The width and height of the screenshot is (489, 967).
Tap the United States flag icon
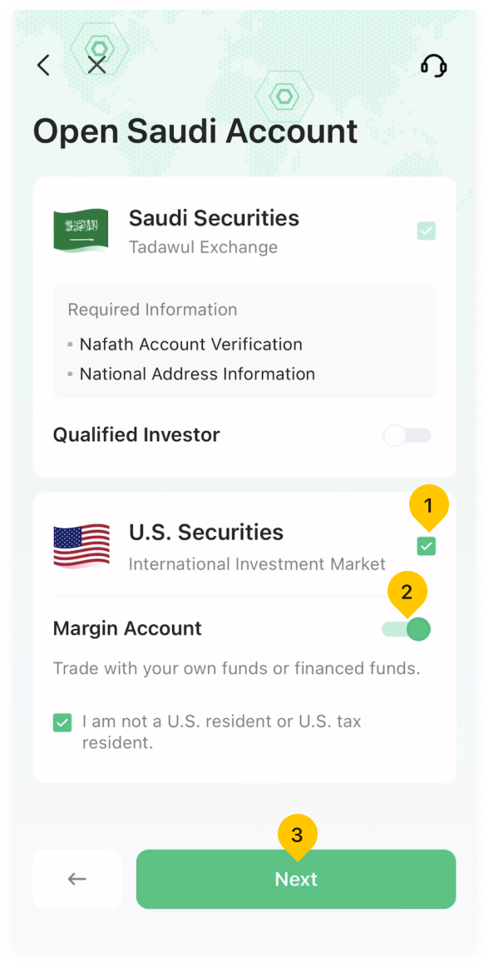[81, 546]
